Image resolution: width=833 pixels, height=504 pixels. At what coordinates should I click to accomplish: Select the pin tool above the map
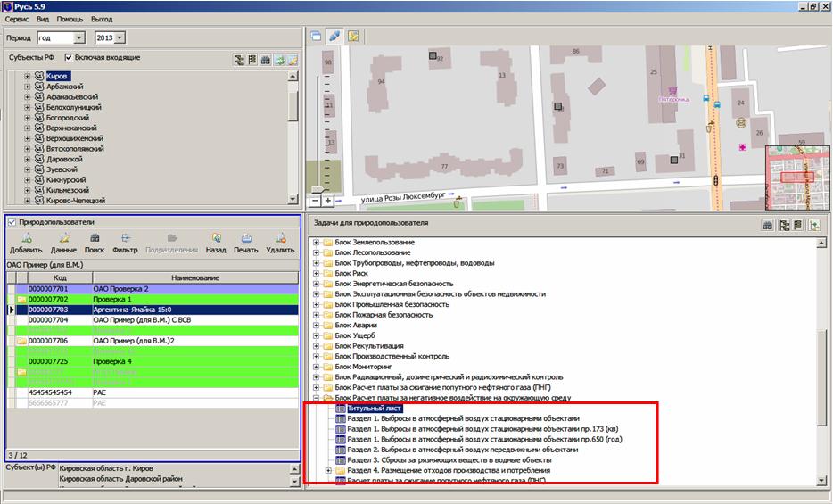tap(334, 37)
